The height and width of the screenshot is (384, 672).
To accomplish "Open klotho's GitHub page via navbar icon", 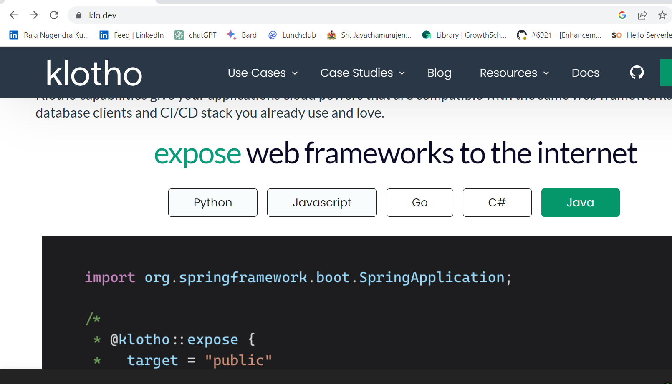I will pyautogui.click(x=636, y=72).
